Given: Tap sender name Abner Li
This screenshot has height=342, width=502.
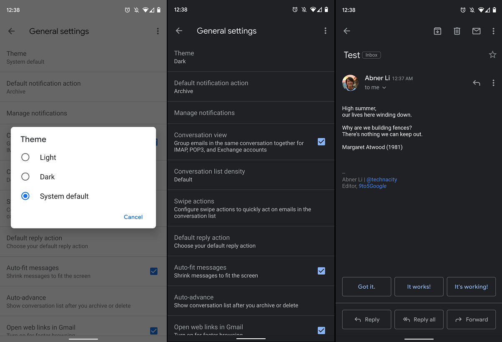Looking at the screenshot, I should (x=377, y=78).
